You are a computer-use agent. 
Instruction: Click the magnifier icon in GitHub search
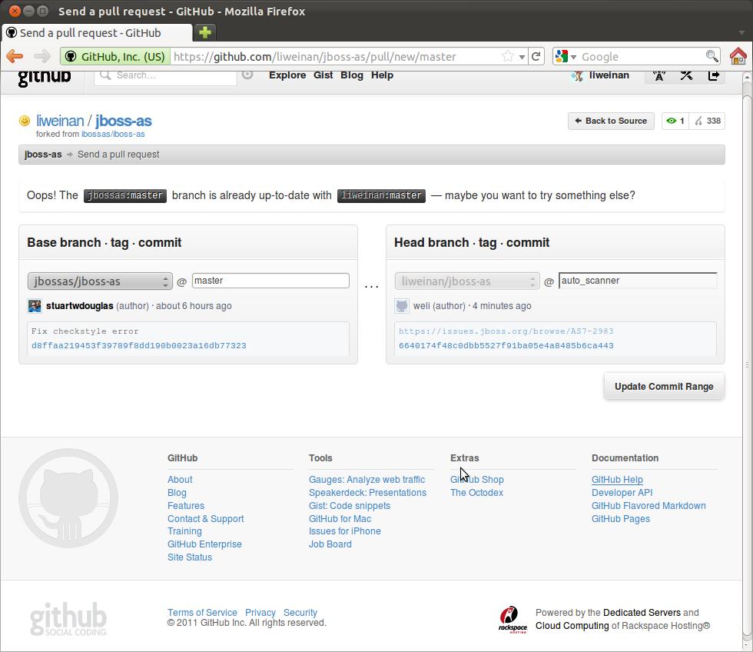tap(106, 75)
